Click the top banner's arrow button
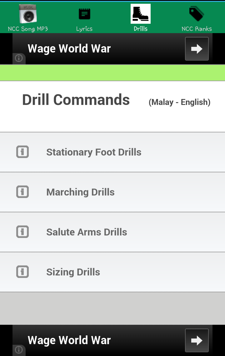This screenshot has height=356, width=225. coord(197,49)
